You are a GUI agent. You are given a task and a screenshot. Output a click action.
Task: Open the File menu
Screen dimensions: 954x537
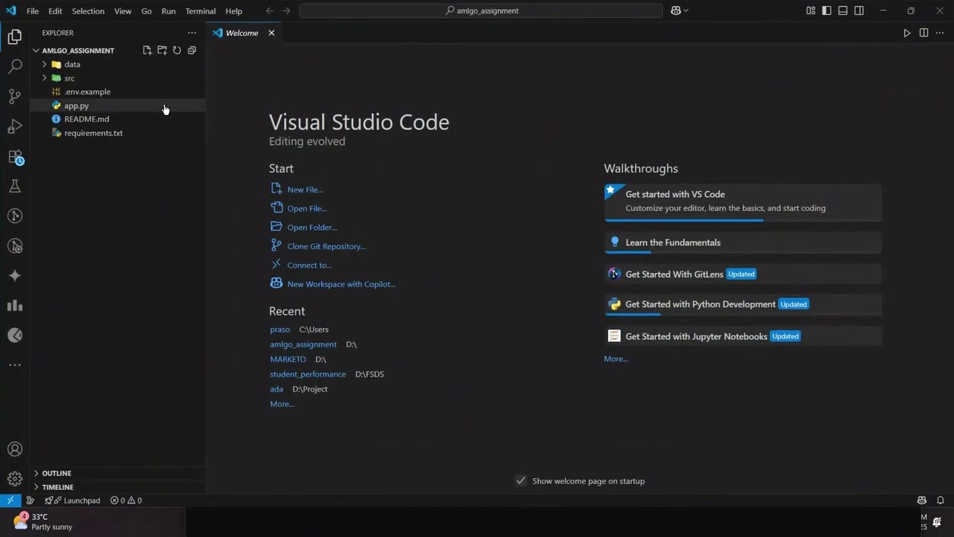pyautogui.click(x=33, y=11)
